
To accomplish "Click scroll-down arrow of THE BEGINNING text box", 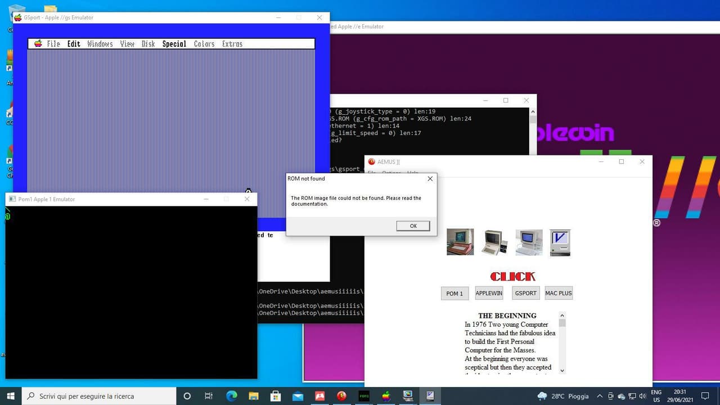I will [562, 370].
